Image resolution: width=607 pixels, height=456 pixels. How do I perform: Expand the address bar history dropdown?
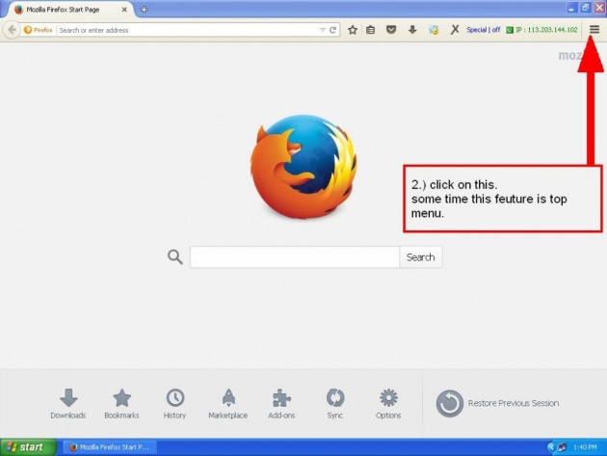click(x=322, y=30)
